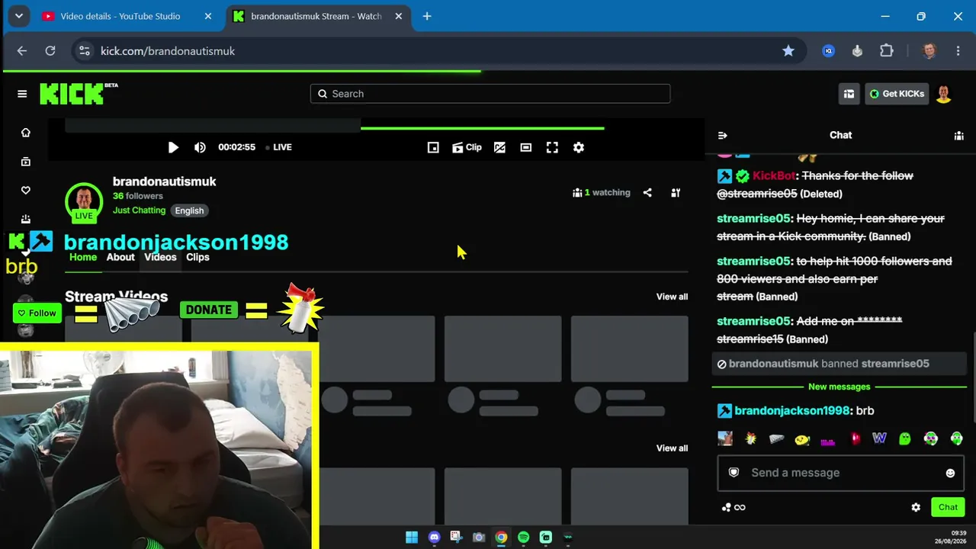The height and width of the screenshot is (549, 976).
Task: Open the user profile avatar menu
Action: click(944, 94)
